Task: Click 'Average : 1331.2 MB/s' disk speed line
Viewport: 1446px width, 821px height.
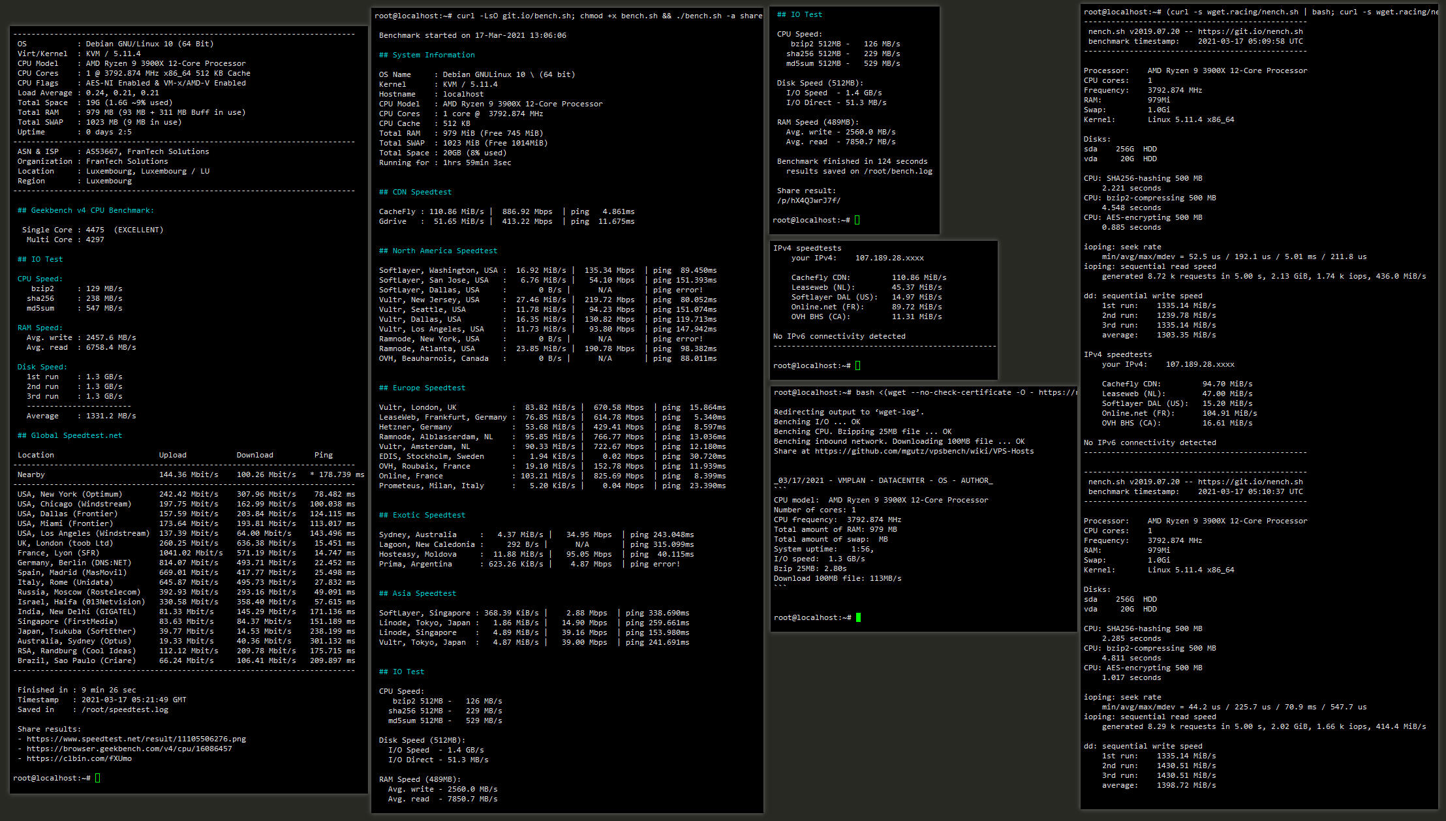Action: (x=82, y=416)
